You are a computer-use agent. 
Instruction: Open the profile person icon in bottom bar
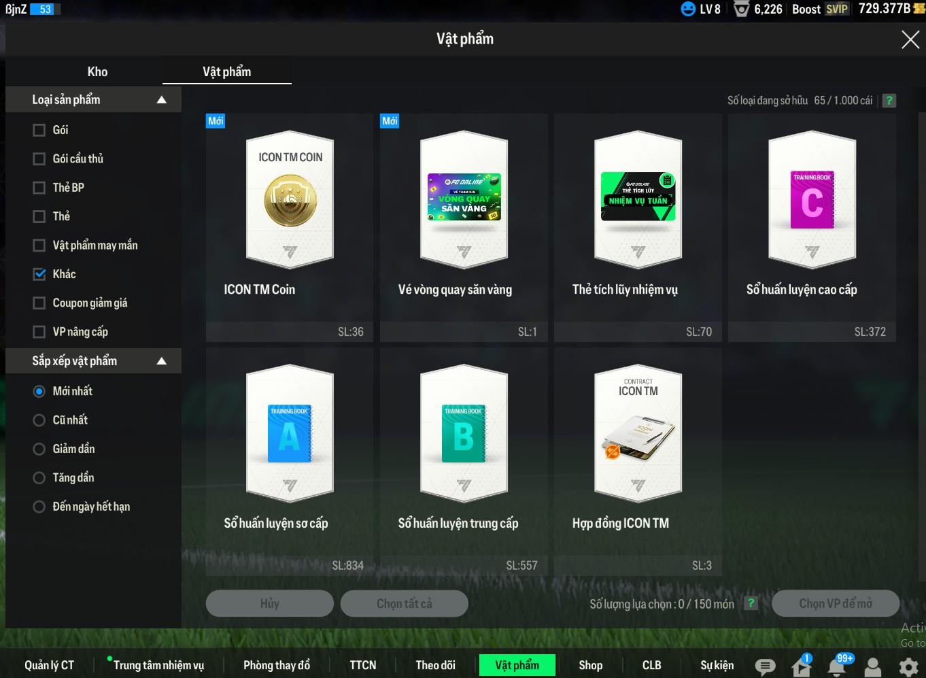pyautogui.click(x=872, y=666)
